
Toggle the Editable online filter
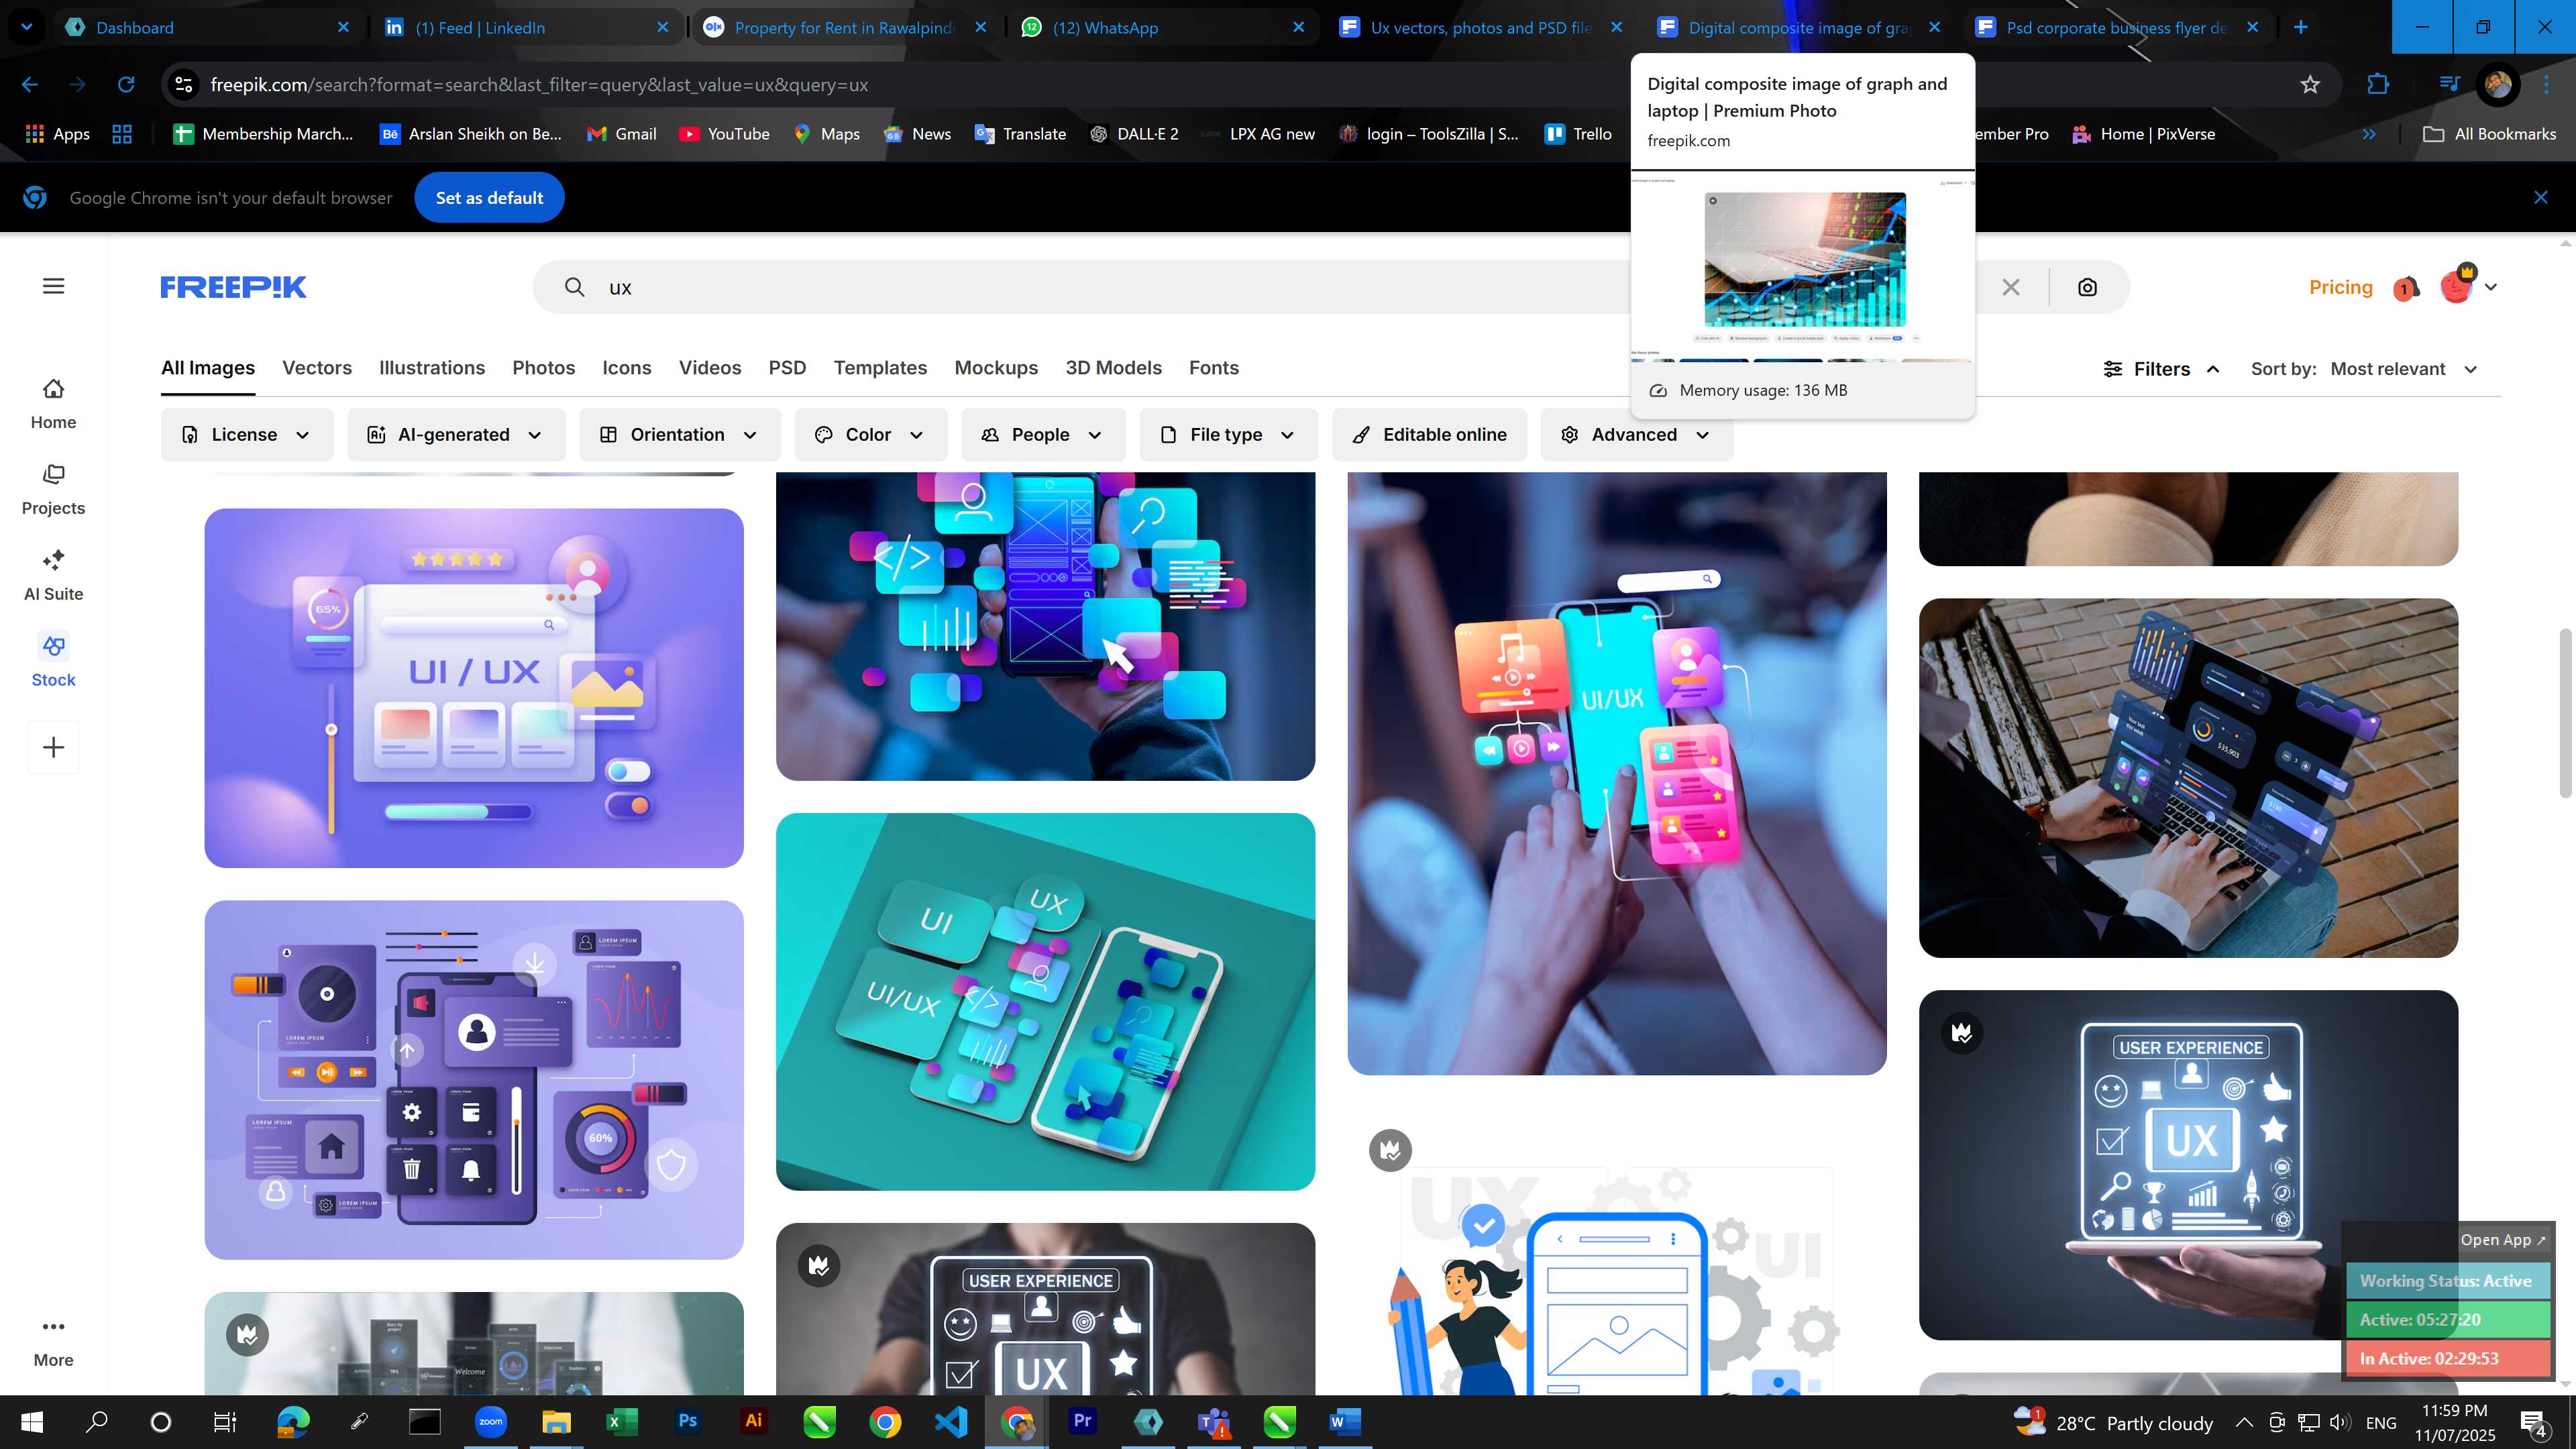1429,435
